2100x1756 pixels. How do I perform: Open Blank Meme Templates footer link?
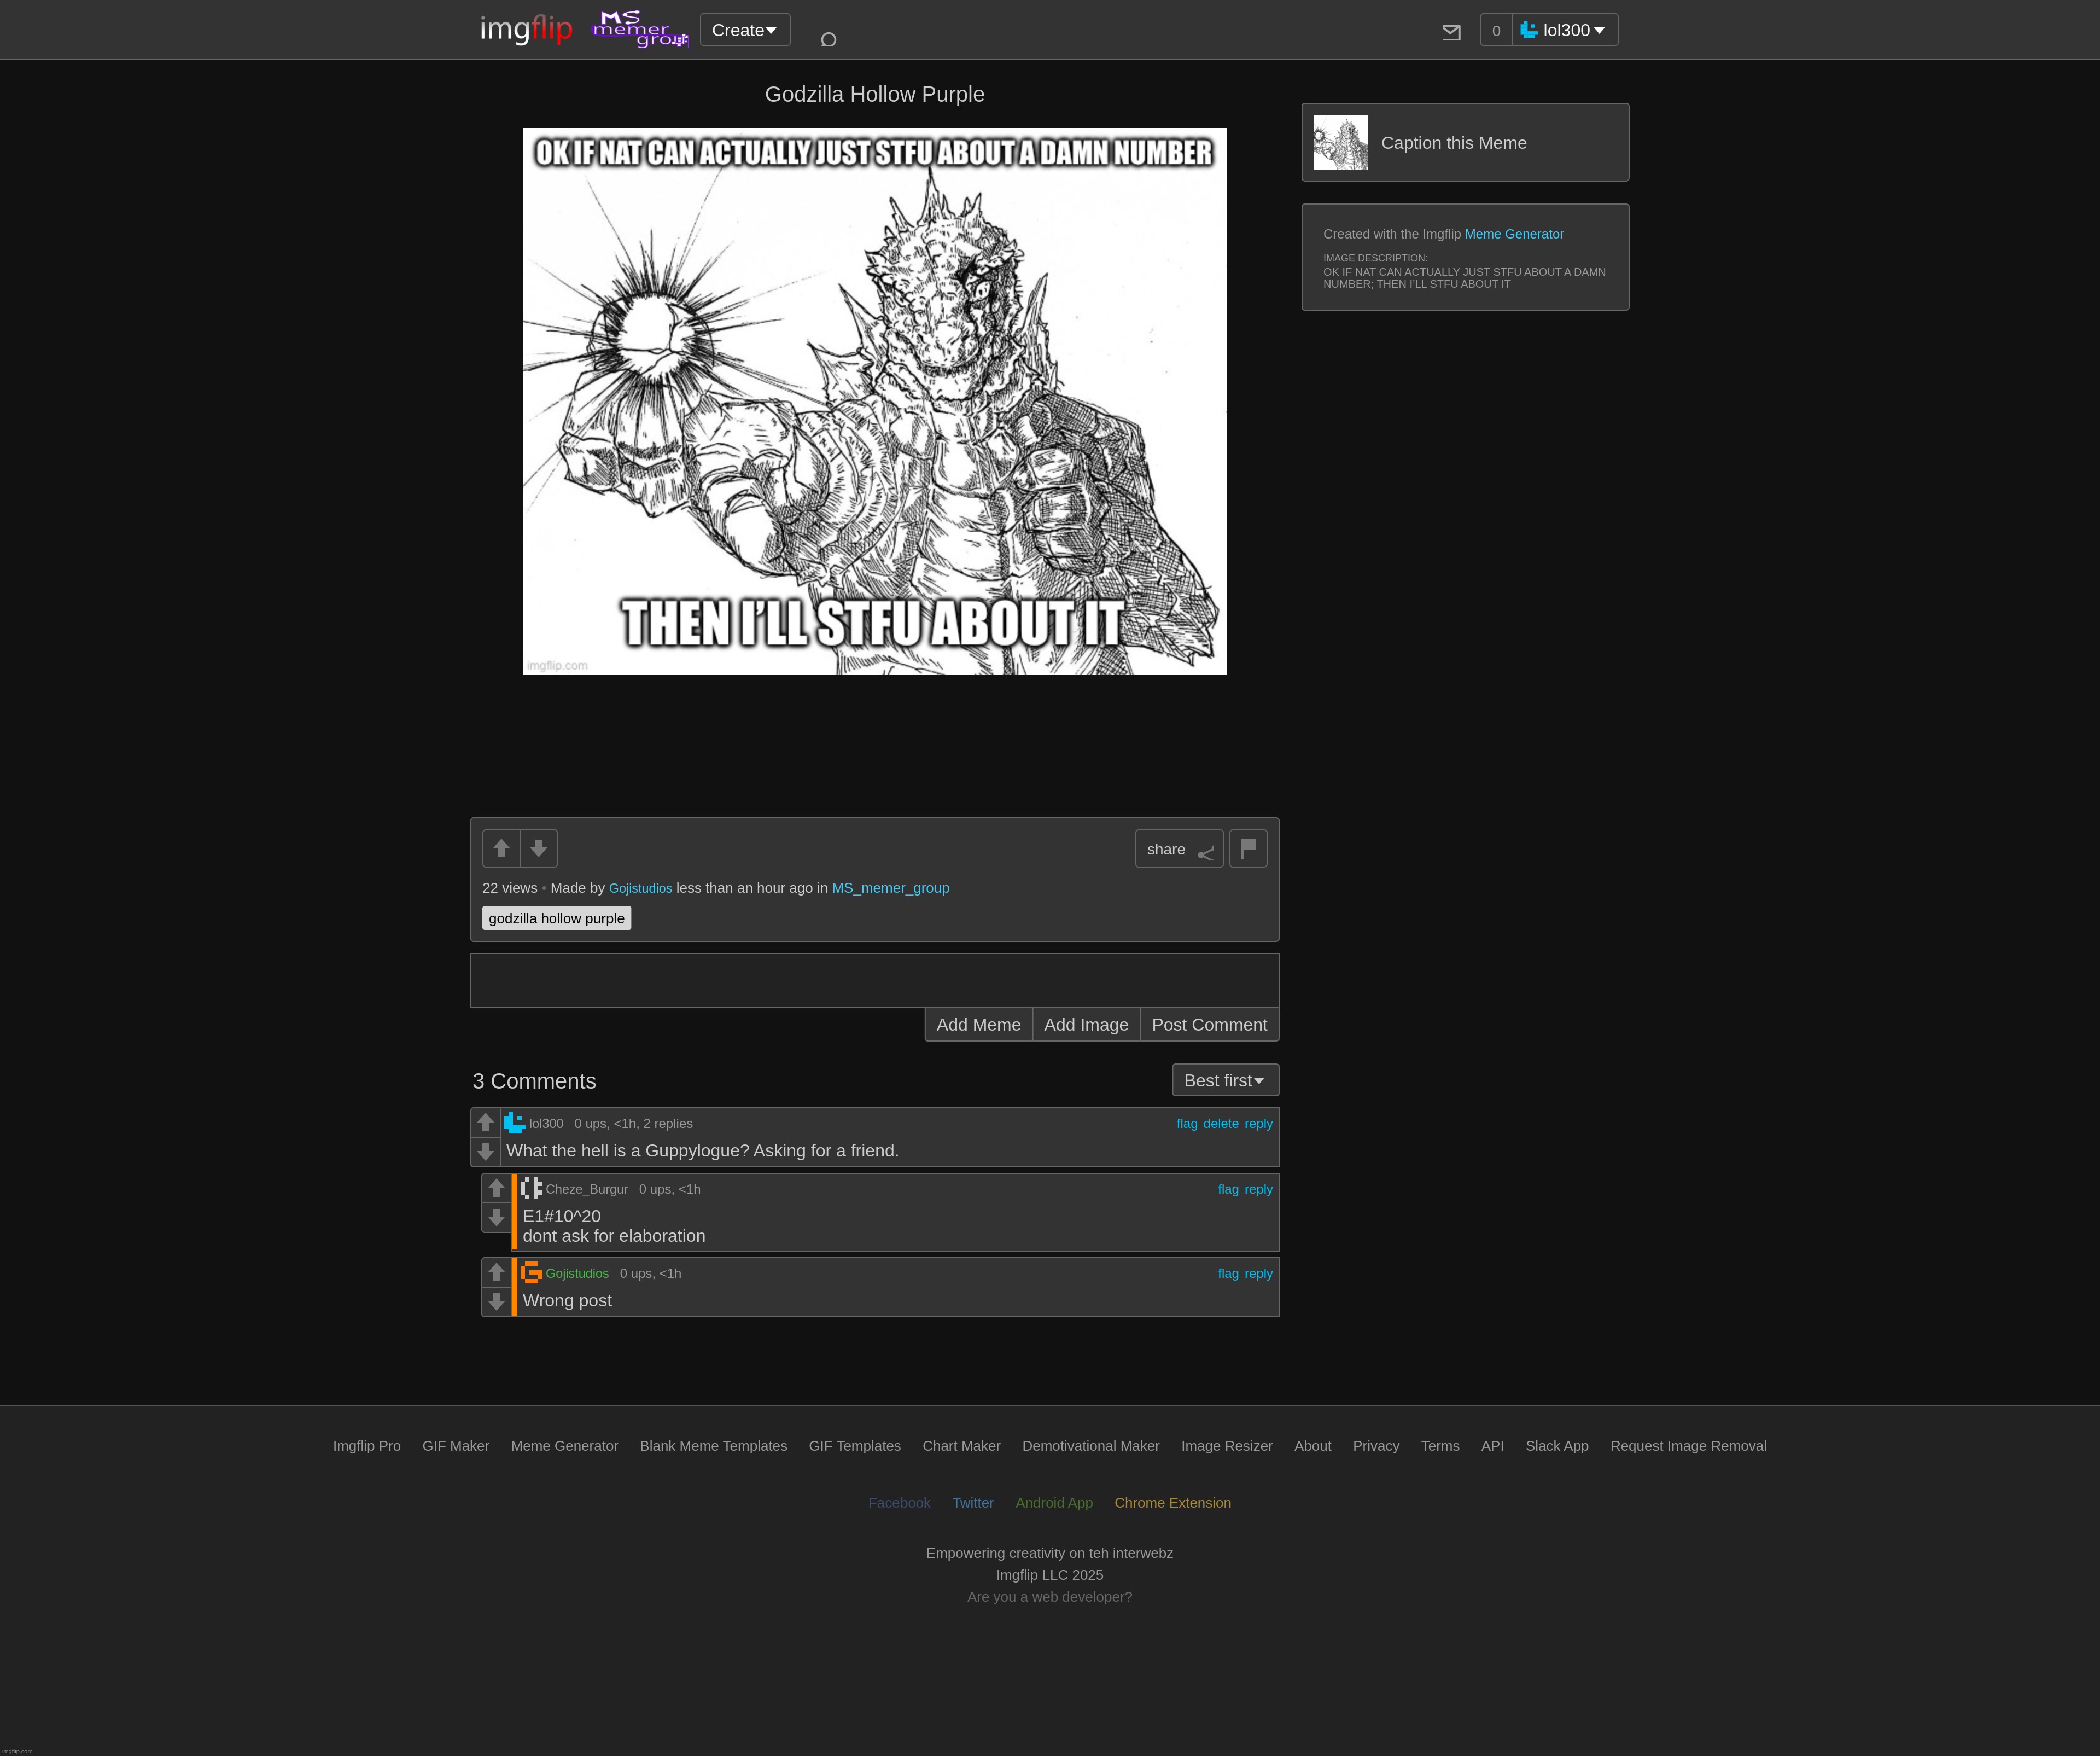[x=713, y=1446]
